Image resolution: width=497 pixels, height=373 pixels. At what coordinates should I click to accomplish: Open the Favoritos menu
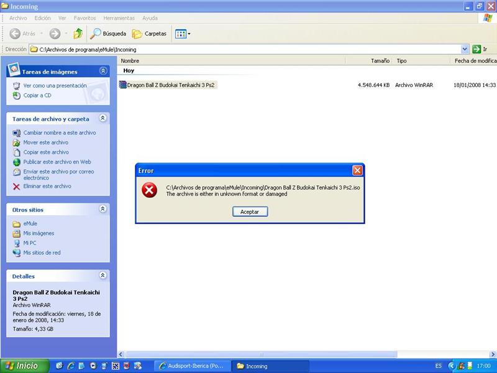pyautogui.click(x=84, y=18)
